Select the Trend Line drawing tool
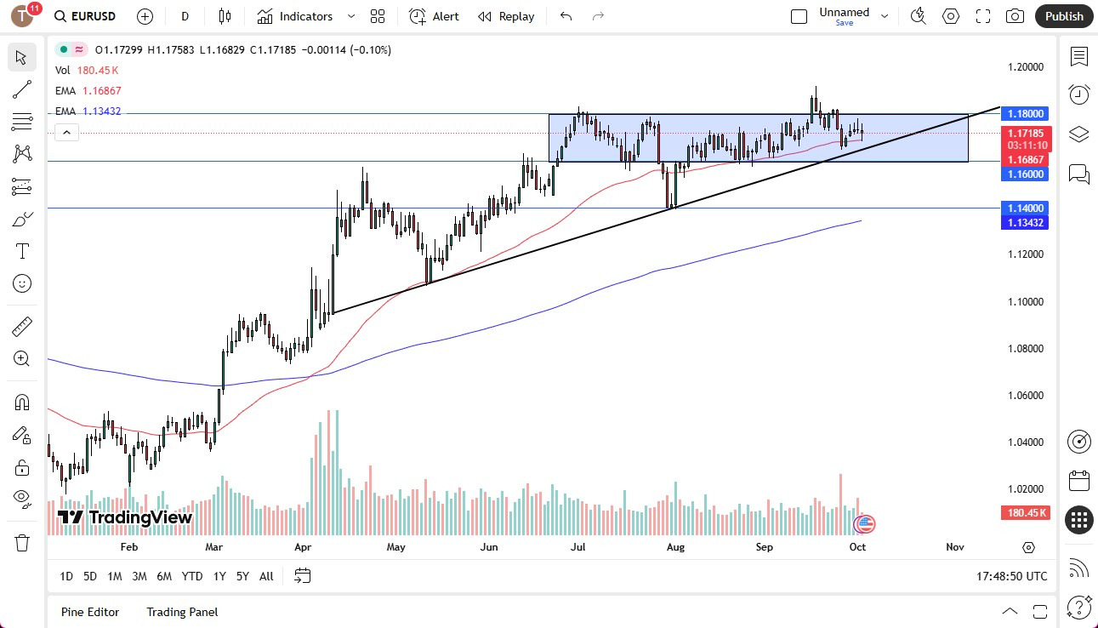1098x628 pixels. coord(22,89)
